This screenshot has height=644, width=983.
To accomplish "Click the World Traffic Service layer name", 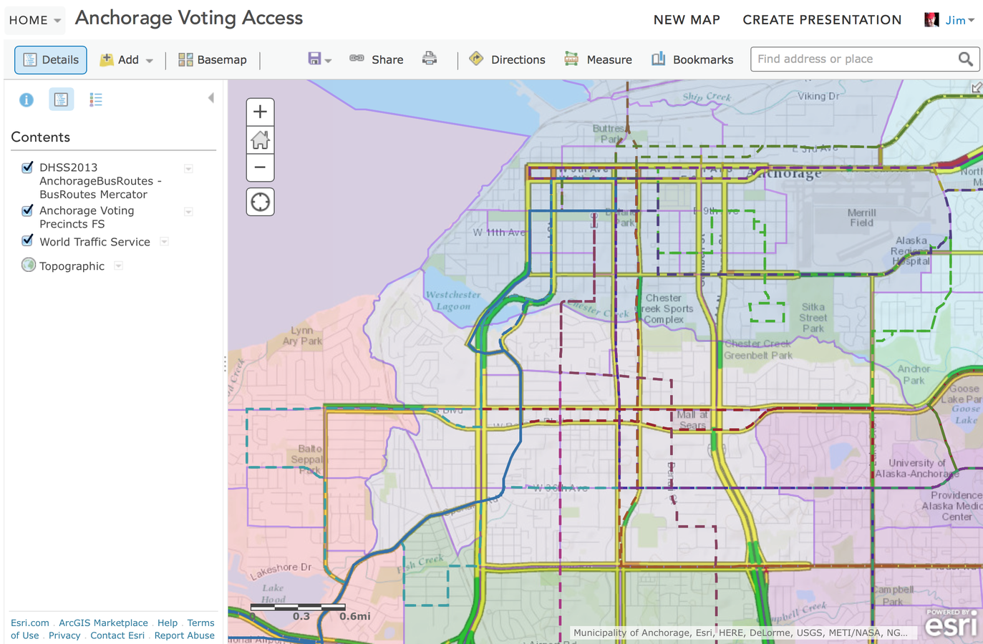I will [95, 242].
